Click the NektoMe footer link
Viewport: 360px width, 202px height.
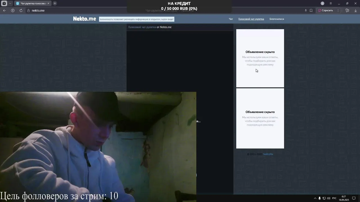pos(268,154)
